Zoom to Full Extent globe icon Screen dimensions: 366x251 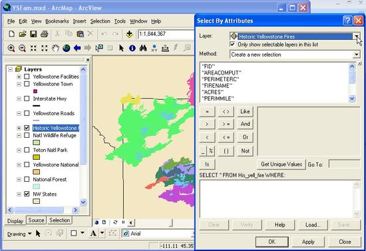pos(67,48)
